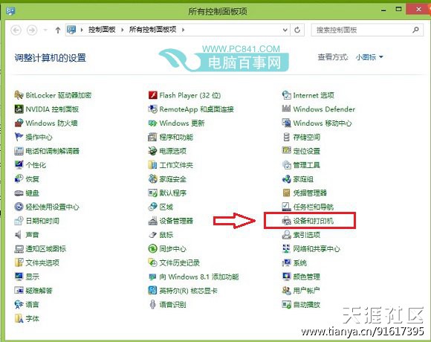The image size is (431, 342).
Task: Open the 字体 fonts folder icon
Action: [19, 318]
